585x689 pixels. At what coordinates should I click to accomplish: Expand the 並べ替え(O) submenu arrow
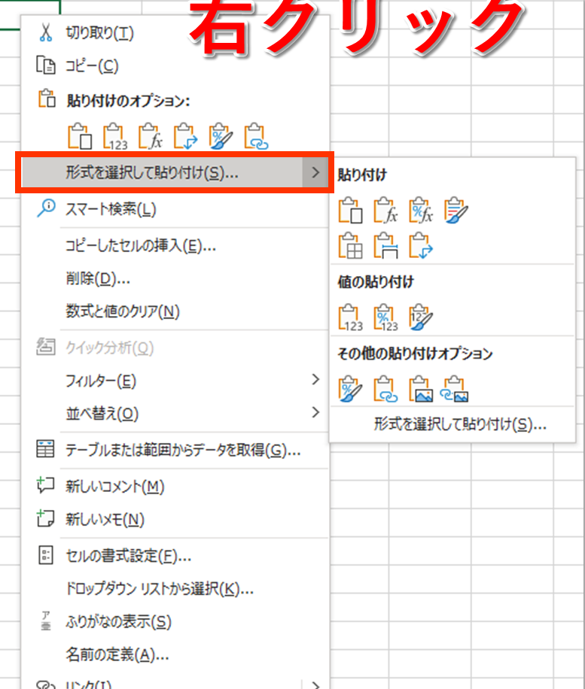pos(315,412)
